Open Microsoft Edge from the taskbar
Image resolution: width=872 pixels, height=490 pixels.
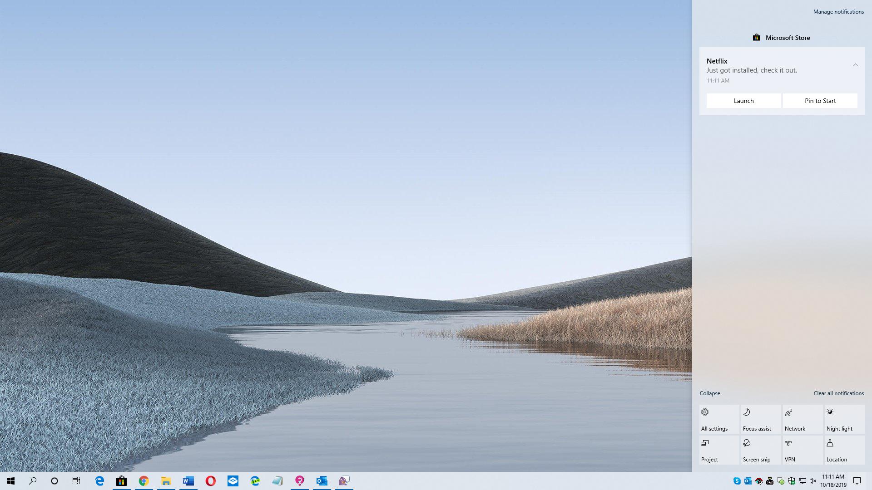(99, 481)
